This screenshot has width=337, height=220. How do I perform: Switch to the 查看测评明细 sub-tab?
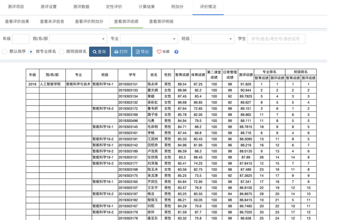click(x=161, y=22)
